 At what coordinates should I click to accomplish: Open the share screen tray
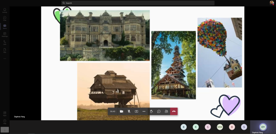coord(136,111)
